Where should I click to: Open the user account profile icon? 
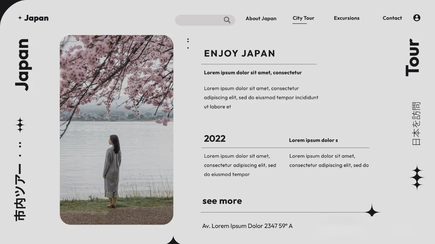click(417, 18)
